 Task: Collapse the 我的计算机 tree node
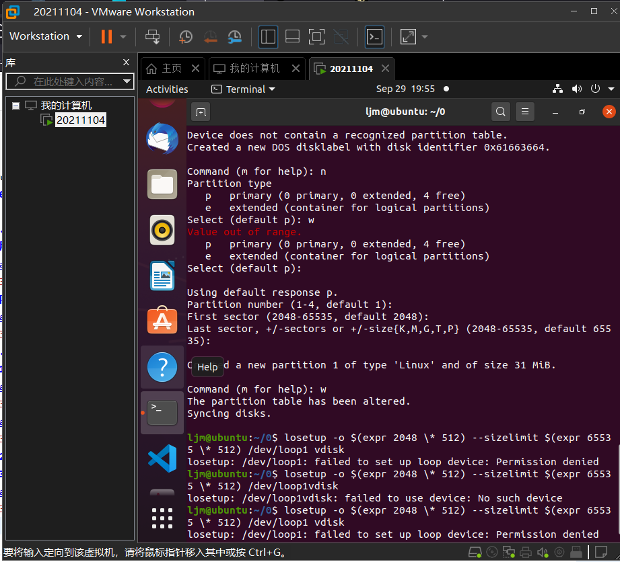15,106
